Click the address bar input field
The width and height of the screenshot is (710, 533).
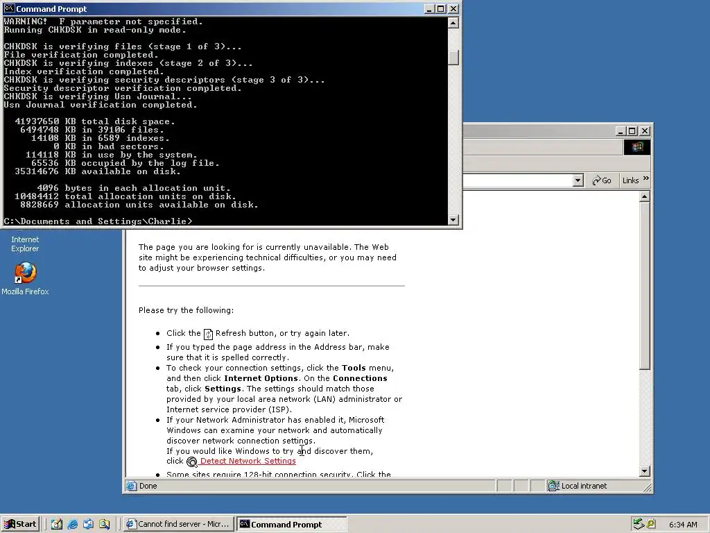pos(517,180)
